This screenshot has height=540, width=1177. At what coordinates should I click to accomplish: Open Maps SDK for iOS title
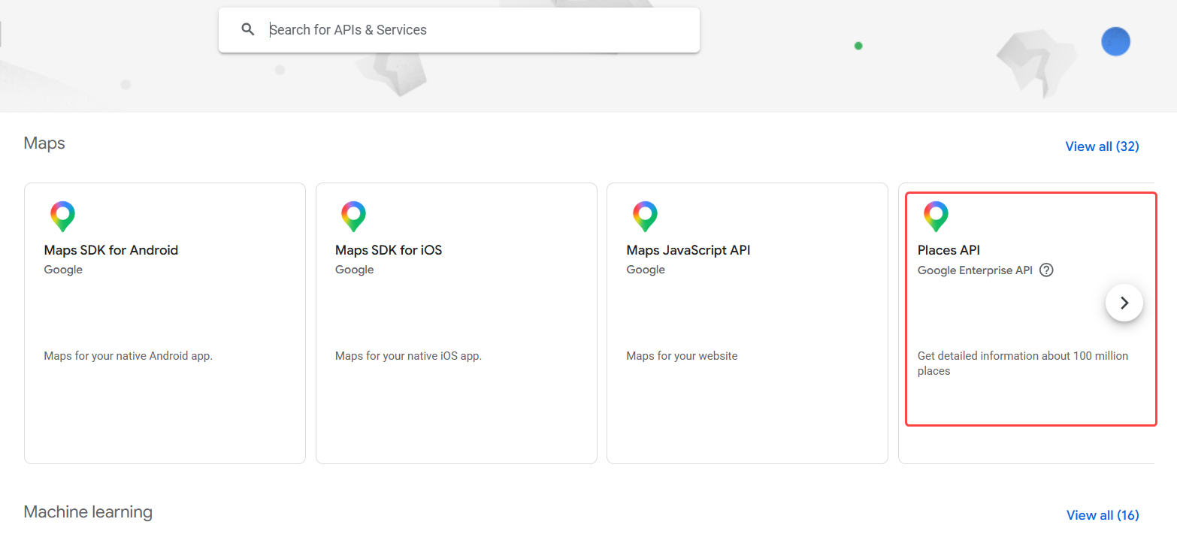[x=389, y=250]
